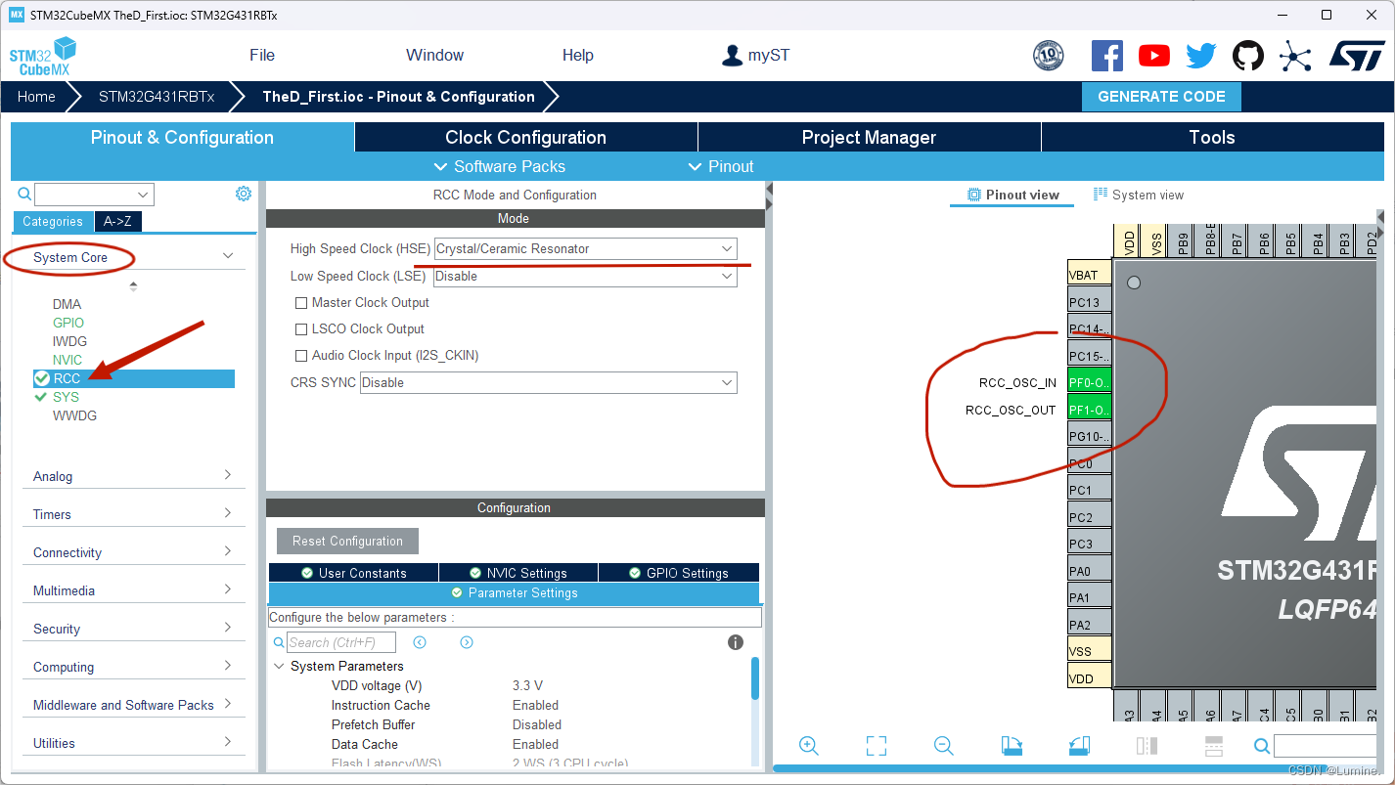The width and height of the screenshot is (1395, 785).
Task: Fit chip to window icon
Action: pyautogui.click(x=877, y=746)
